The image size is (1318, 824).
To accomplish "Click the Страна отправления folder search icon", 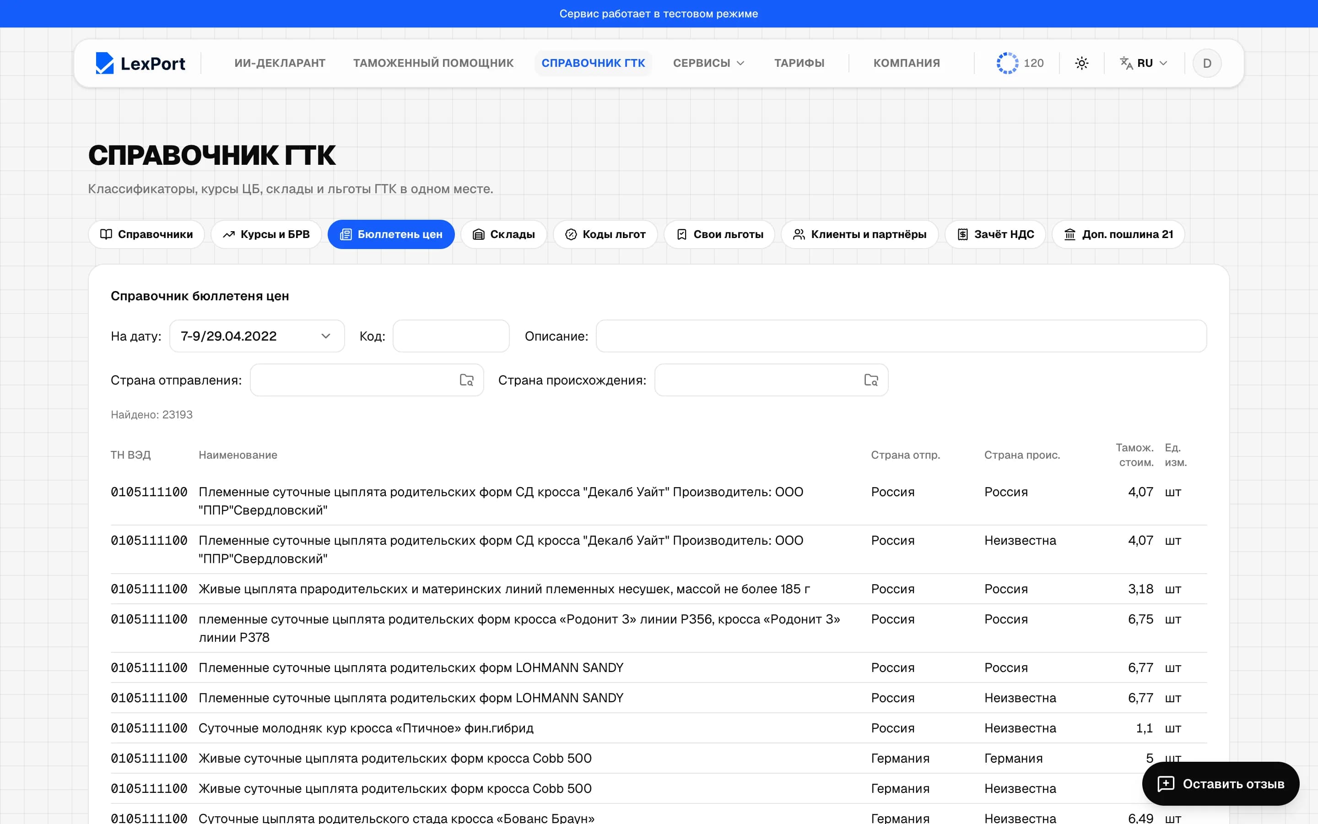I will point(467,380).
